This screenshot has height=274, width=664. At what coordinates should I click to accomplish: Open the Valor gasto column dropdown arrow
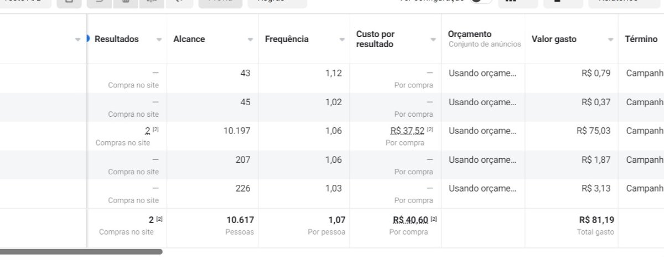tap(610, 40)
